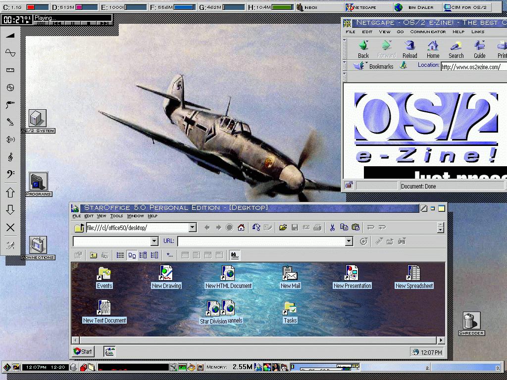Viewport: 507px width, 380px height.
Task: Click the Save diskette icon in StarOffice
Action: coord(295,228)
